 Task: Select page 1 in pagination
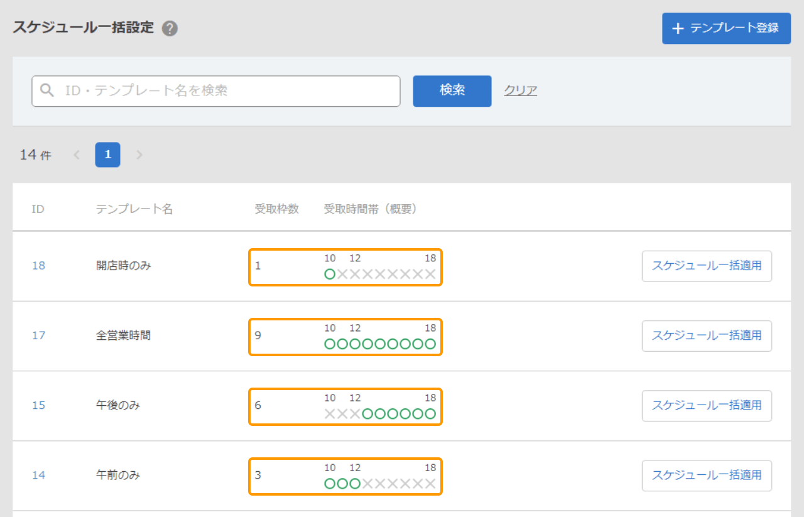(107, 155)
